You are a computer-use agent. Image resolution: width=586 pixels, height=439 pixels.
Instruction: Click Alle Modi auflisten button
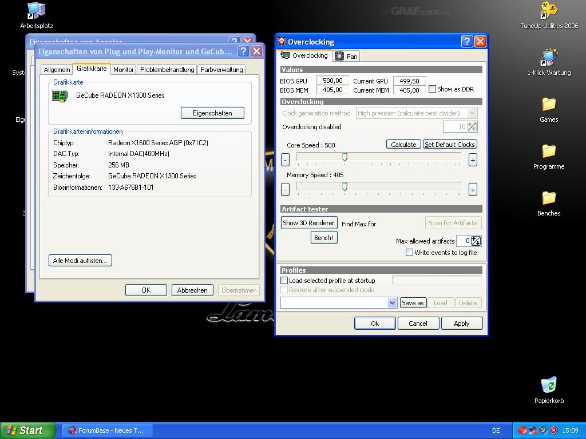tap(80, 261)
